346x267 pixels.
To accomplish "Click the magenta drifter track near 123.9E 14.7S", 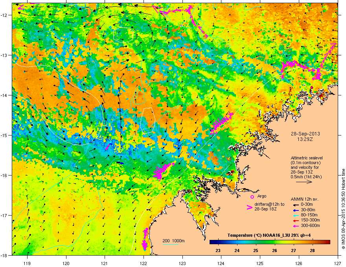I will [221, 123].
